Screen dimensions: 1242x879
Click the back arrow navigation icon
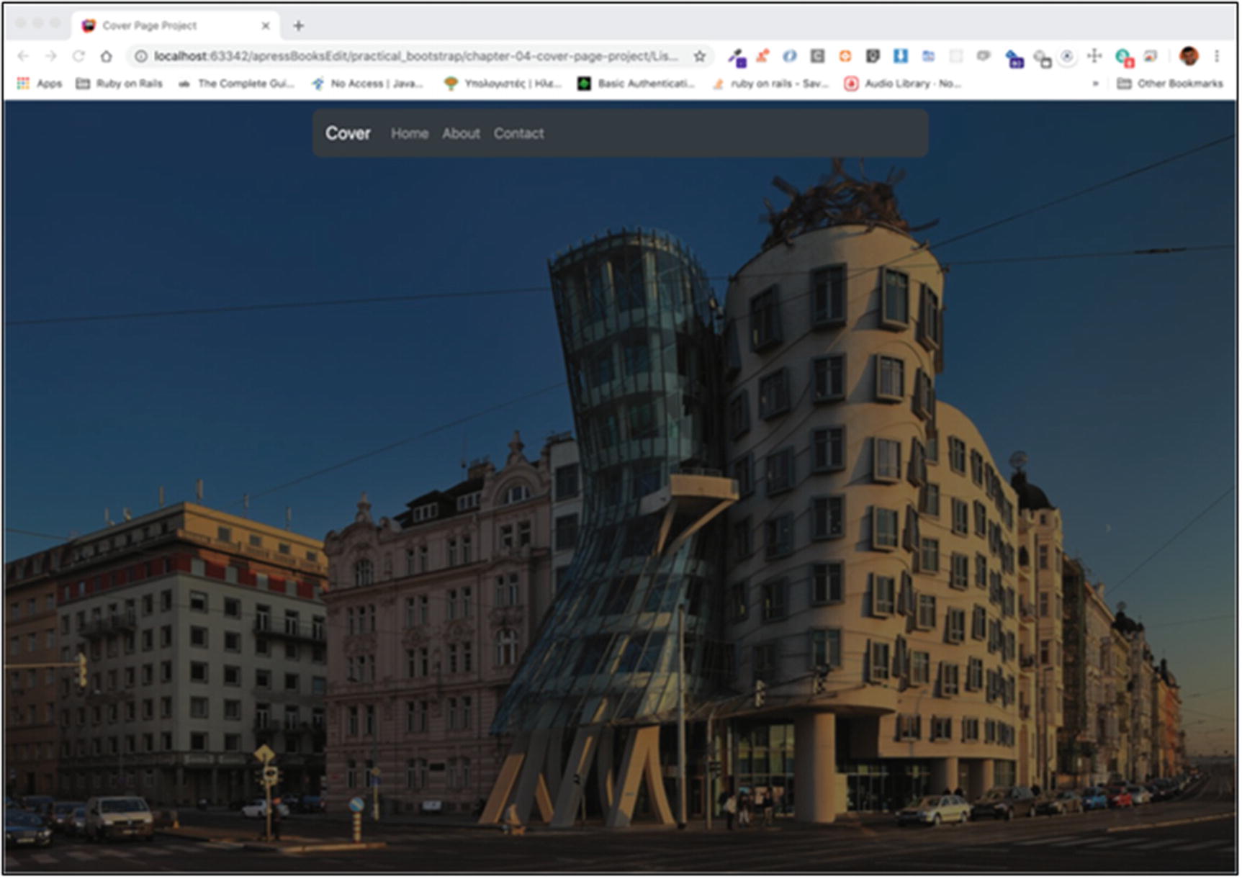click(23, 56)
